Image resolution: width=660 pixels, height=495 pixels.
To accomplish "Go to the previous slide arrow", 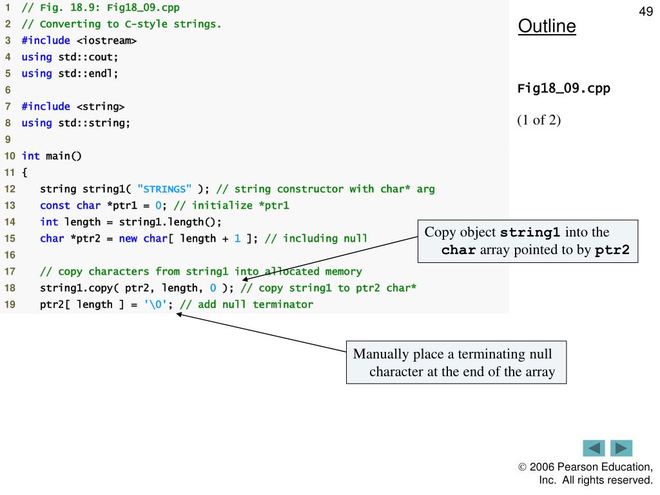I will point(594,448).
